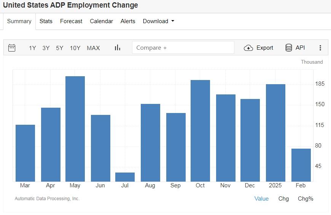Change chart type via bar chart icon
This screenshot has width=331, height=215.
click(x=118, y=48)
